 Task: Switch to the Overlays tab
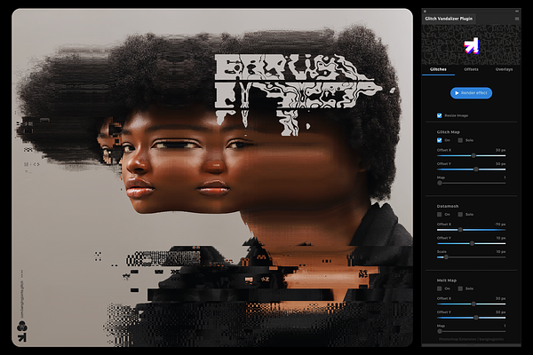[504, 68]
